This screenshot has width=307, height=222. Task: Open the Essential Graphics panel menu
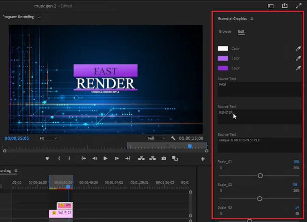[252, 19]
